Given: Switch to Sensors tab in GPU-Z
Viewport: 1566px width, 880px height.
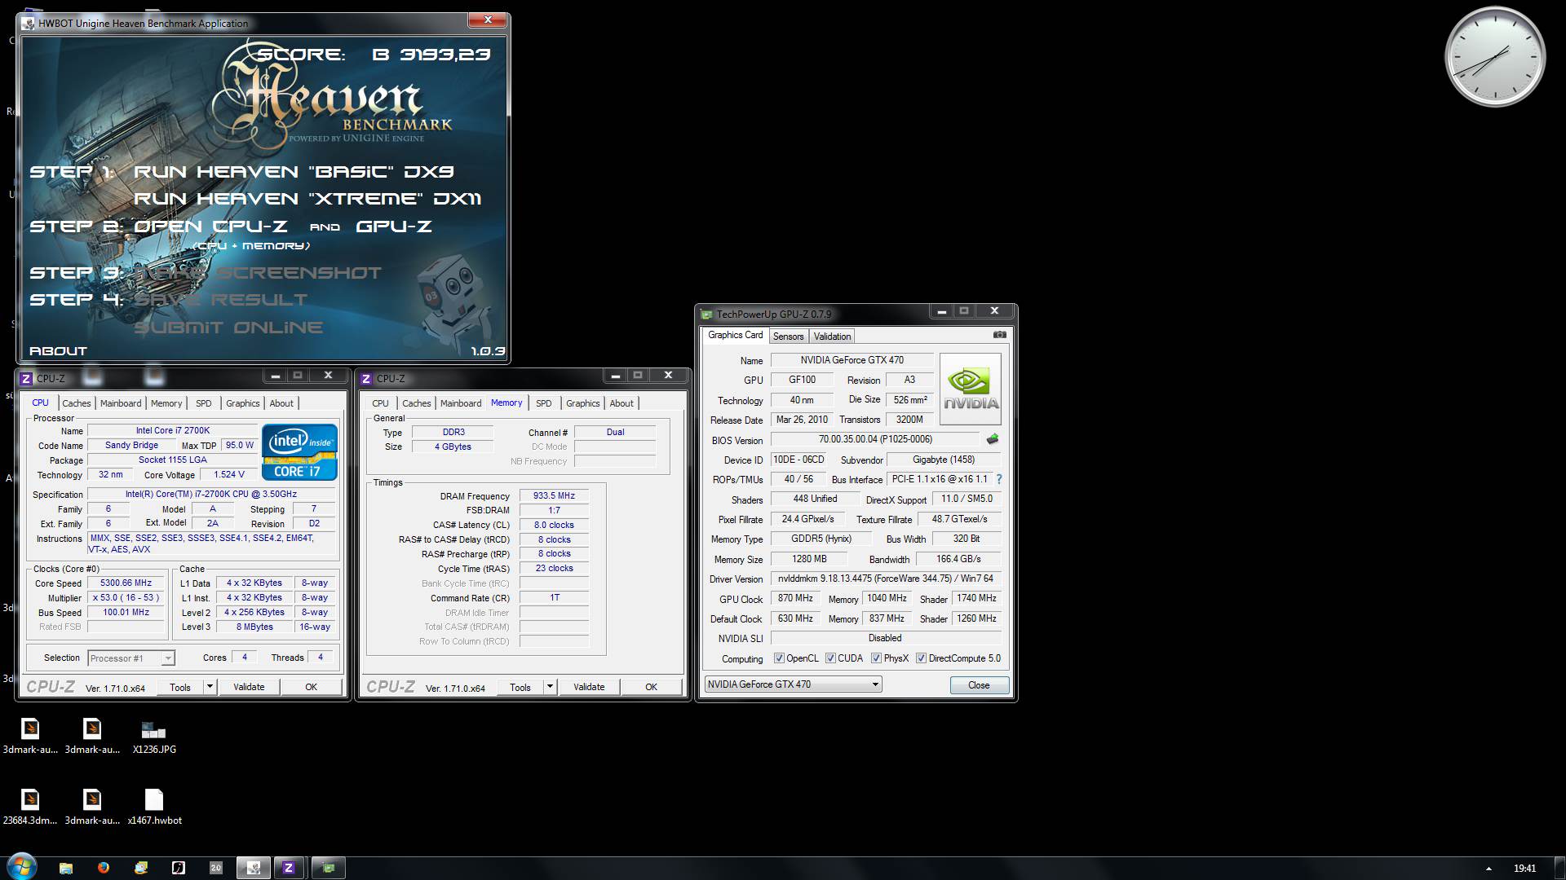Looking at the screenshot, I should click(x=788, y=336).
